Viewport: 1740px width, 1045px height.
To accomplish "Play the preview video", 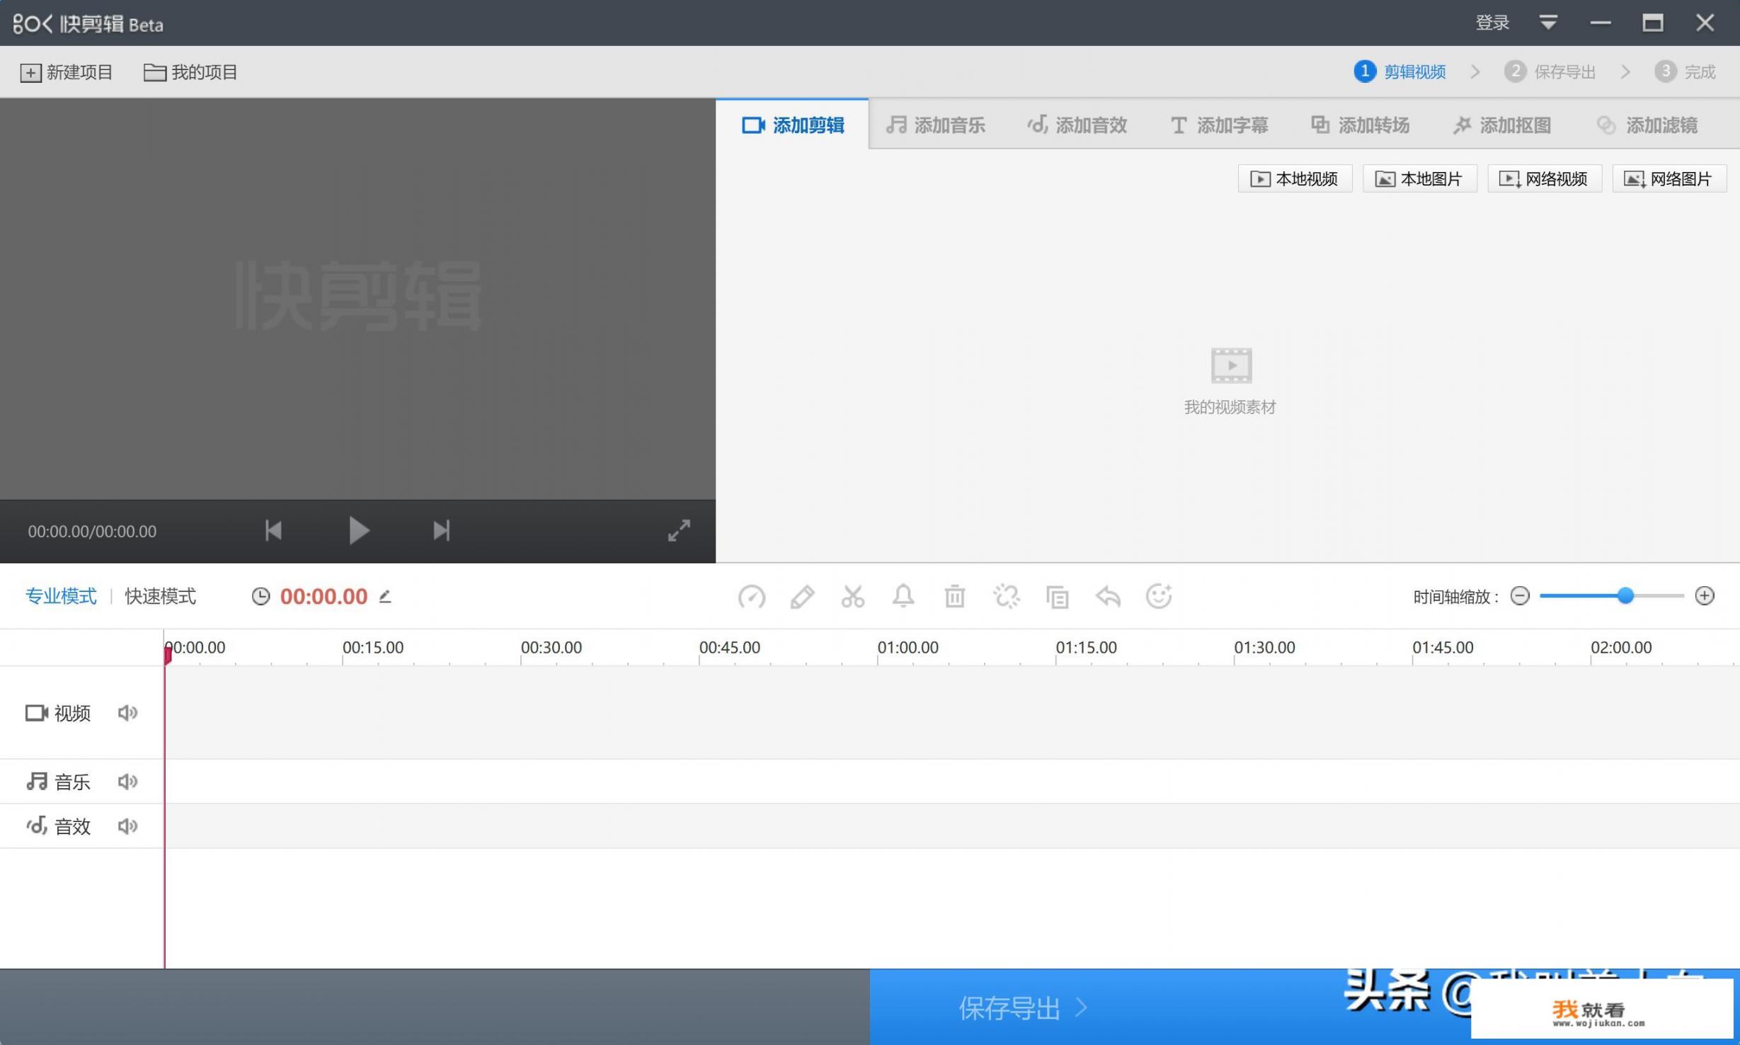I will point(359,530).
